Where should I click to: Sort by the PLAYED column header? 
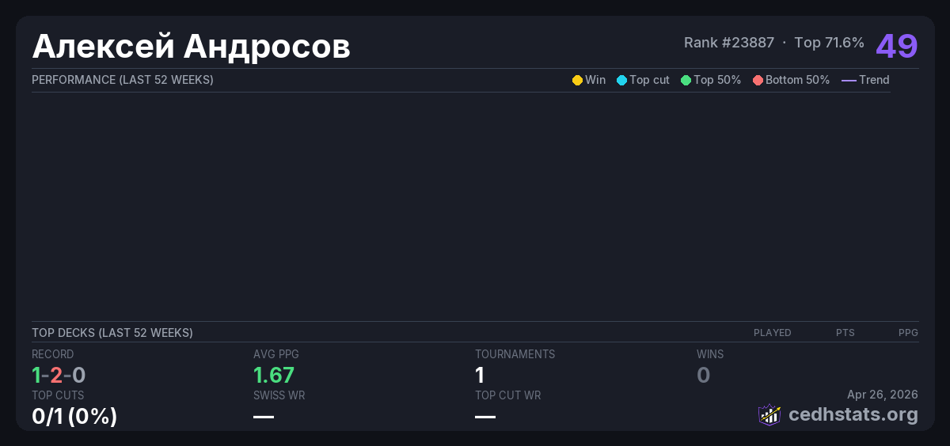coord(772,333)
